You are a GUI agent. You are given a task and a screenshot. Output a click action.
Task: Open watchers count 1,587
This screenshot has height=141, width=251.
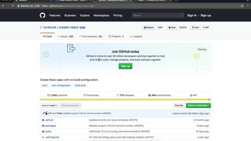pyautogui.click(x=160, y=27)
